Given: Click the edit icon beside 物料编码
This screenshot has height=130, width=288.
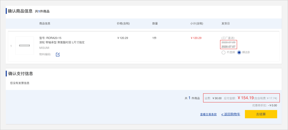Looking at the screenshot, I should click(x=58, y=55).
